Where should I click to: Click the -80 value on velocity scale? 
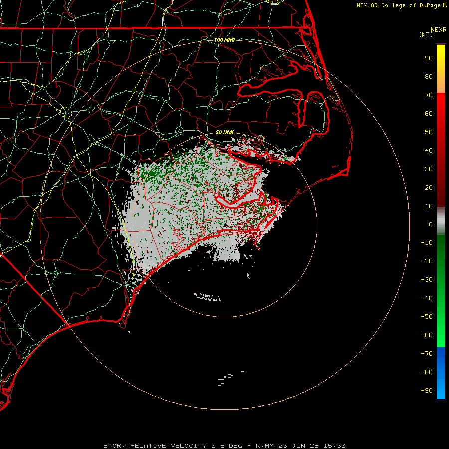[x=427, y=372]
